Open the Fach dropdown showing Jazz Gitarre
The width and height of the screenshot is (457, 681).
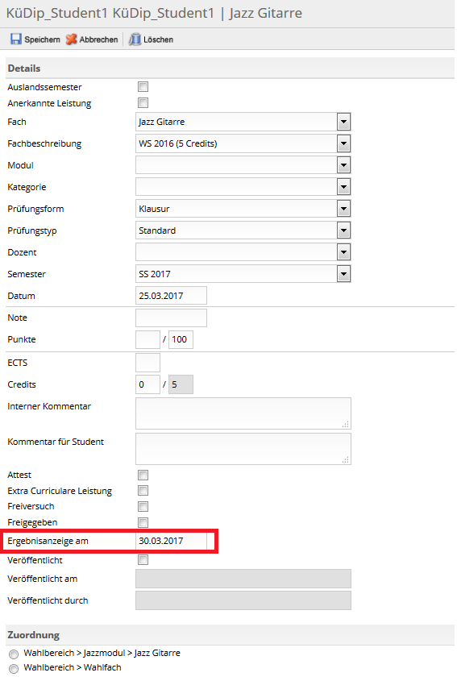click(243, 122)
